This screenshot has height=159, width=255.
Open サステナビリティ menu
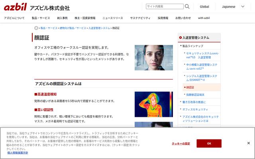pyautogui.click(x=140, y=18)
